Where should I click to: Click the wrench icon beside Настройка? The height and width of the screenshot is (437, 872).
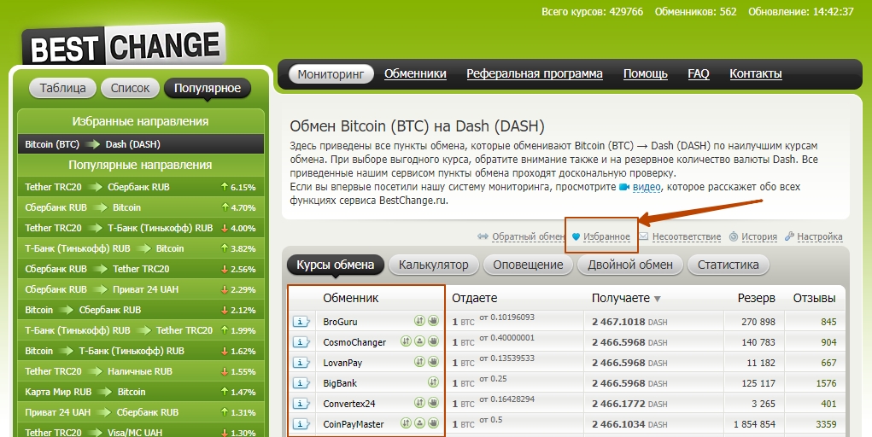789,236
